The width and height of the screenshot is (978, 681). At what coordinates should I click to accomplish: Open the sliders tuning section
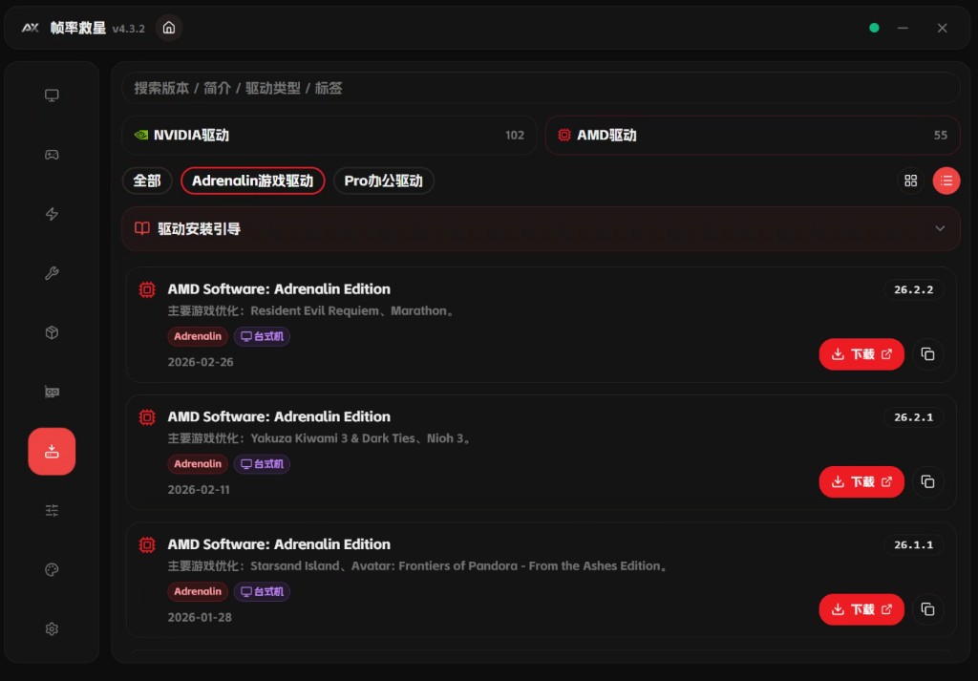[52, 510]
